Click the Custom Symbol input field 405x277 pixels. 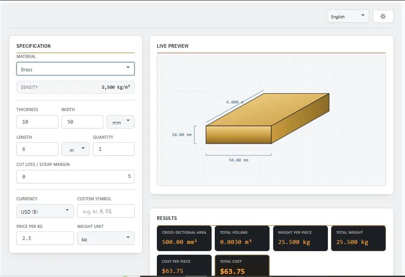click(106, 211)
